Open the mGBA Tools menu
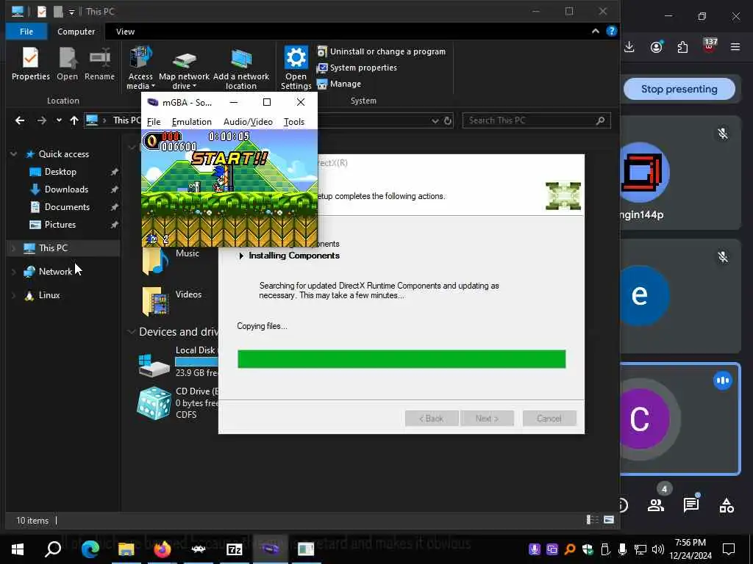This screenshot has height=564, width=753. click(x=294, y=122)
